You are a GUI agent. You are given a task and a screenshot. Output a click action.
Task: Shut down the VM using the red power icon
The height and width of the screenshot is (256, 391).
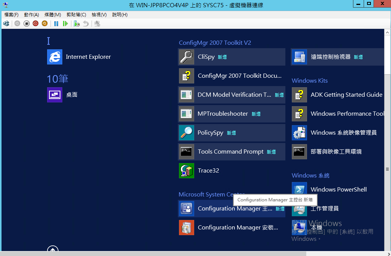click(x=35, y=24)
